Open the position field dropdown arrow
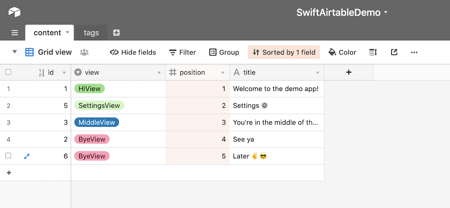The width and height of the screenshot is (450, 208). tap(223, 73)
